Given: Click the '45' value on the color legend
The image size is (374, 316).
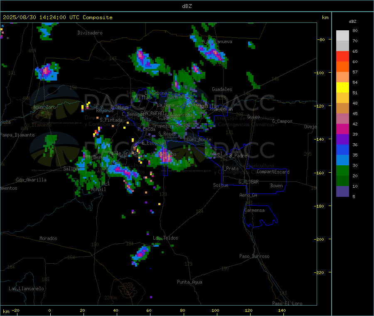Looking at the screenshot, I should [355, 113].
